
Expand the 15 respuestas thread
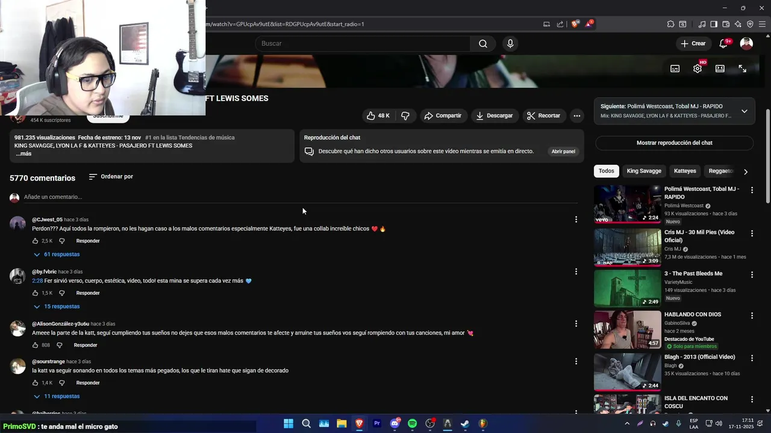point(57,307)
